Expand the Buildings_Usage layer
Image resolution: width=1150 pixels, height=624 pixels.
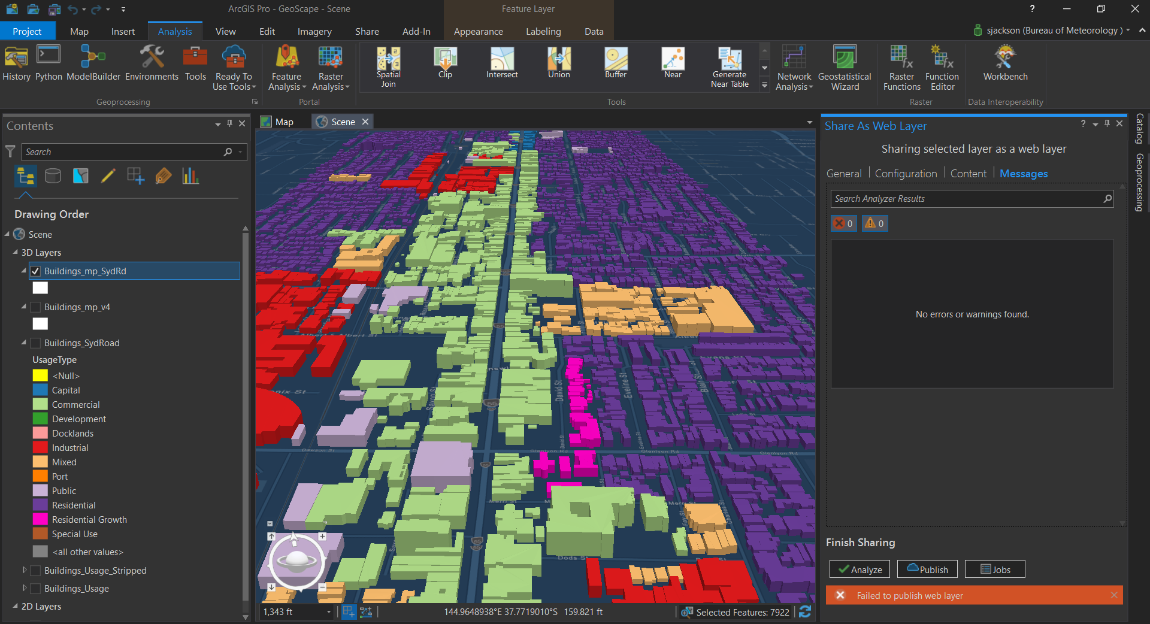point(25,588)
